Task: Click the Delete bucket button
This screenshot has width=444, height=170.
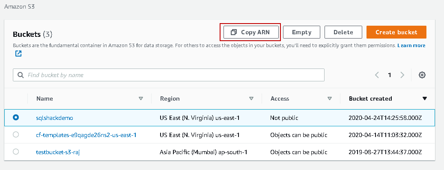Action: coord(343,32)
